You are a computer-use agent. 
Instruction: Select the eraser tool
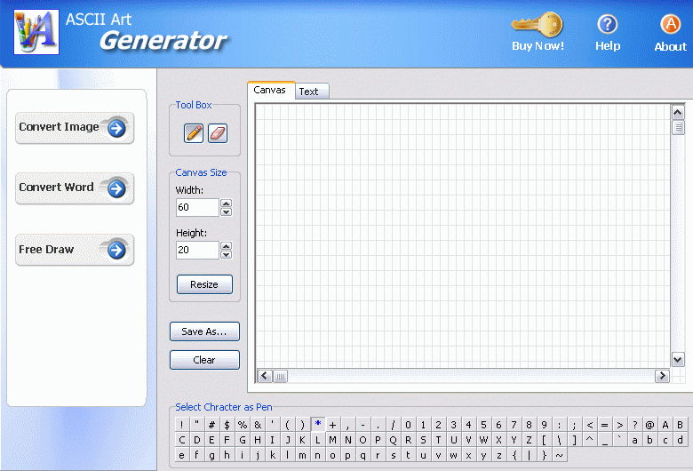218,133
